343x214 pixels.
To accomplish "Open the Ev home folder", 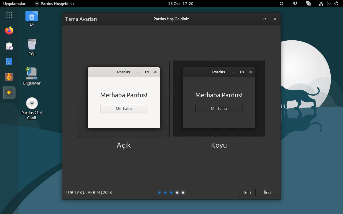I will click(32, 17).
